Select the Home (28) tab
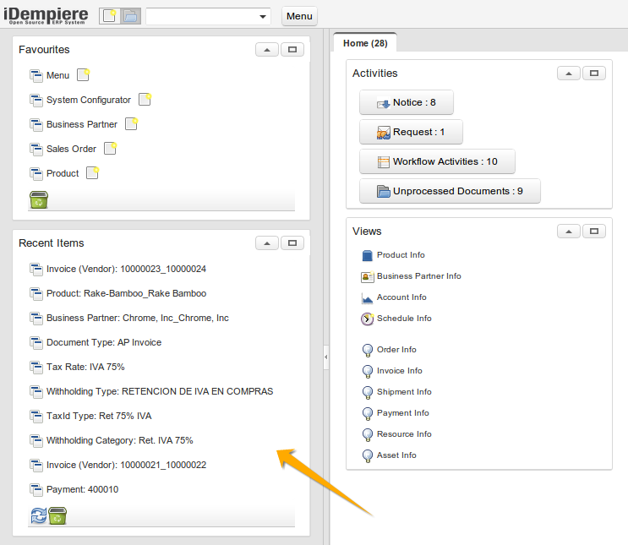This screenshot has height=545, width=628. click(365, 43)
